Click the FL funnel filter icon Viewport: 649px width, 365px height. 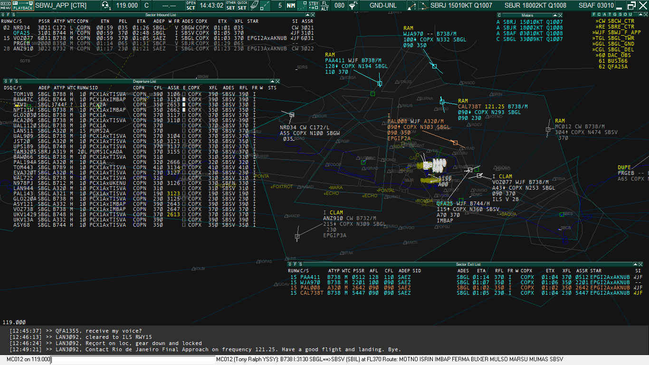[x=353, y=5]
